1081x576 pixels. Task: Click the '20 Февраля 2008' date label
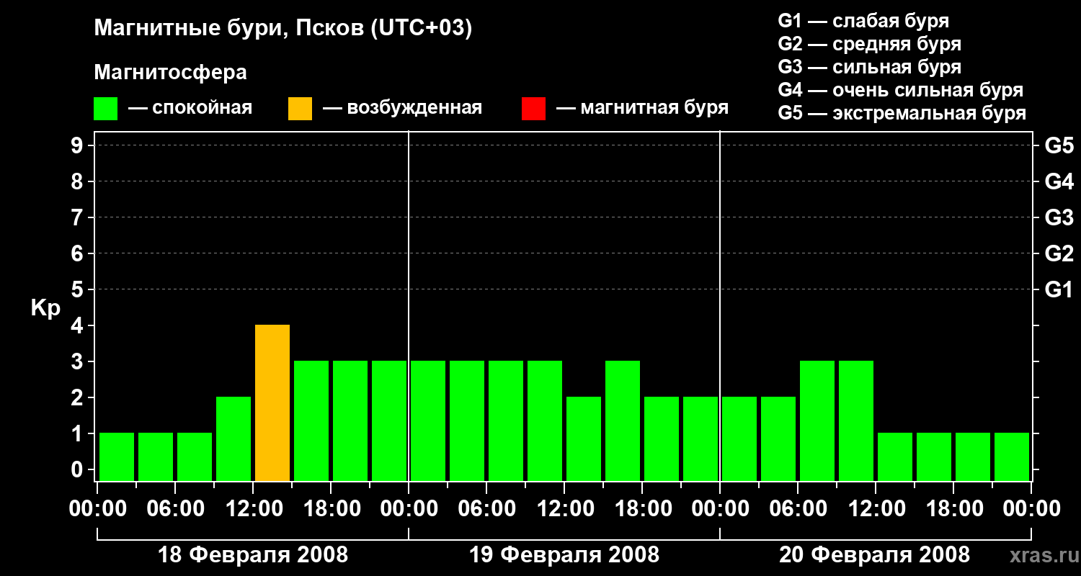click(x=875, y=555)
